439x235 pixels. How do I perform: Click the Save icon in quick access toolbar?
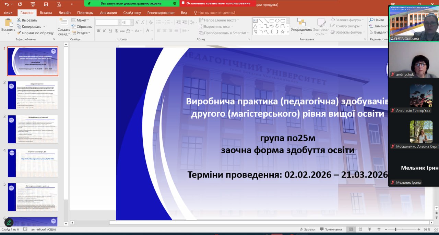click(x=46, y=4)
